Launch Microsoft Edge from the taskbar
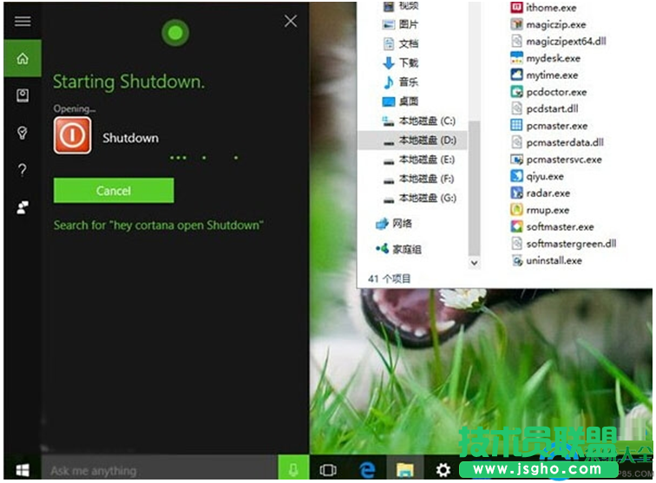 coord(367,470)
